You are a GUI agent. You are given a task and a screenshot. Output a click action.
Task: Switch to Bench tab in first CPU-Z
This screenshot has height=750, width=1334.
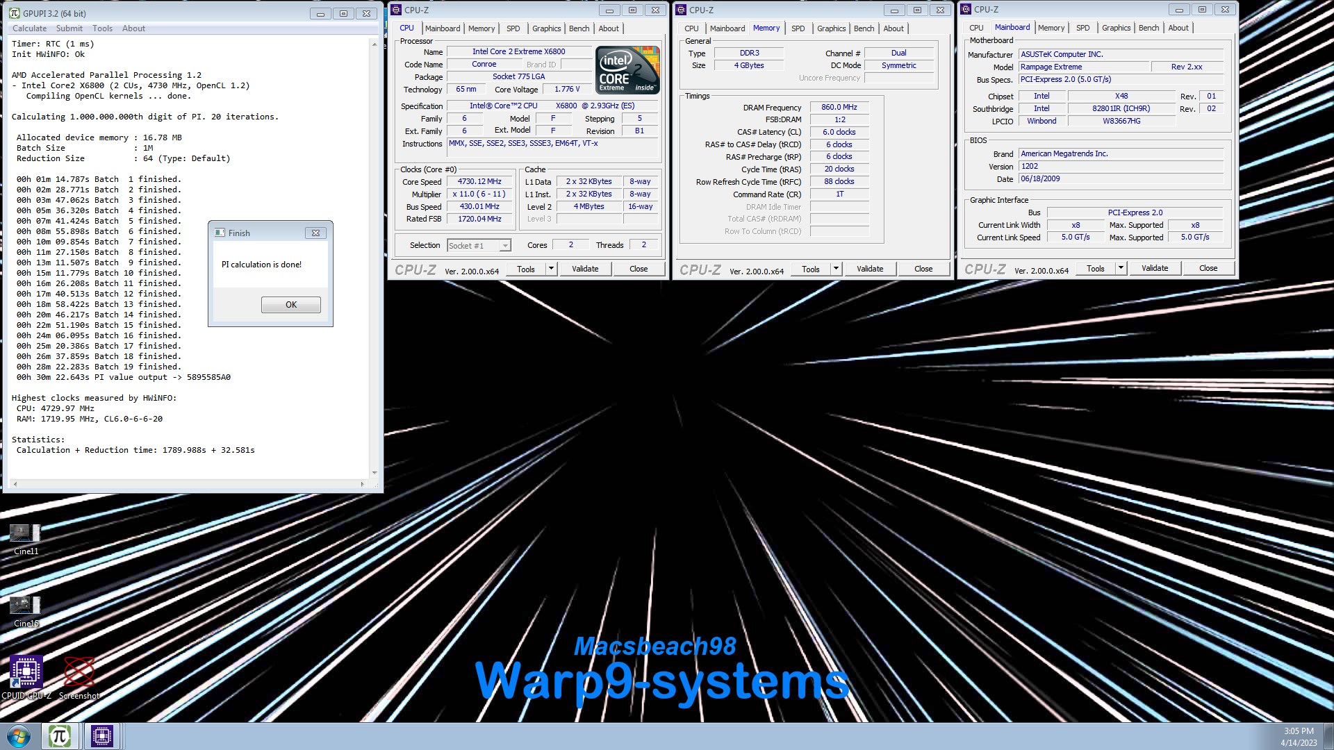579,28
